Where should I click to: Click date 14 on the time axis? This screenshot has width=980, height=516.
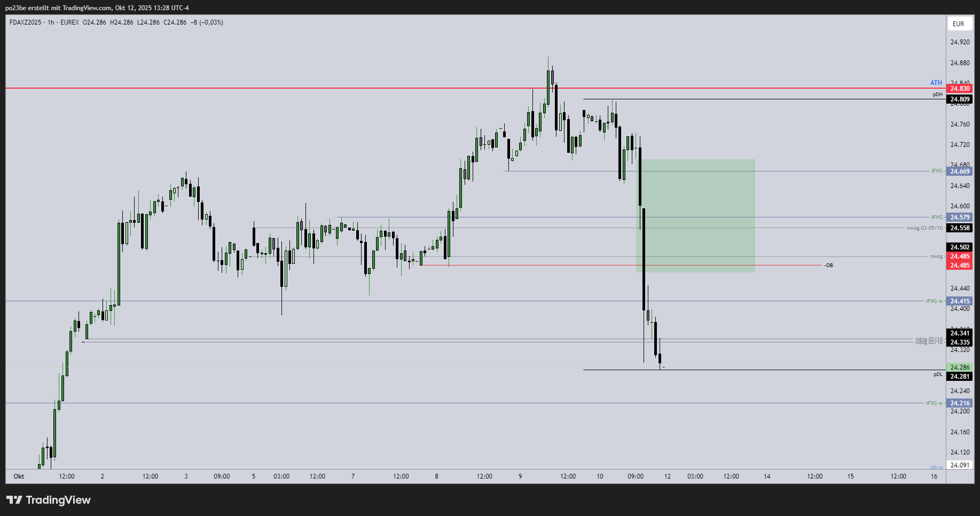pyautogui.click(x=767, y=476)
